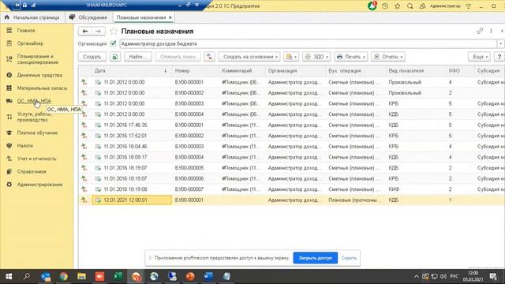Add Плановые назначения to favorites star
The width and height of the screenshot is (505, 284).
(114, 32)
